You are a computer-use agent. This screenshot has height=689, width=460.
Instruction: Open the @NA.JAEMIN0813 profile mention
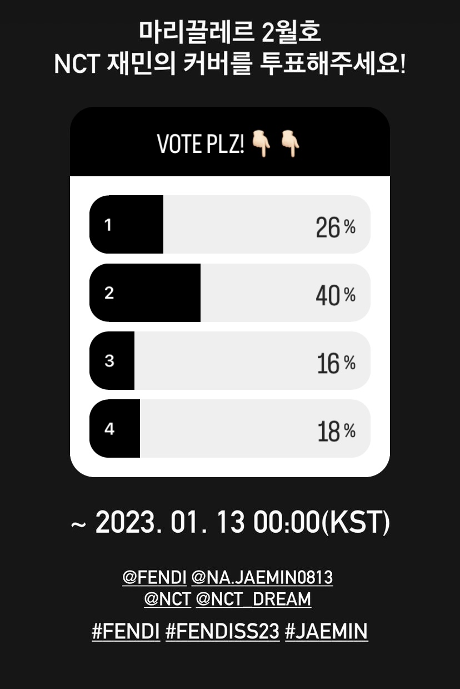pos(262,578)
